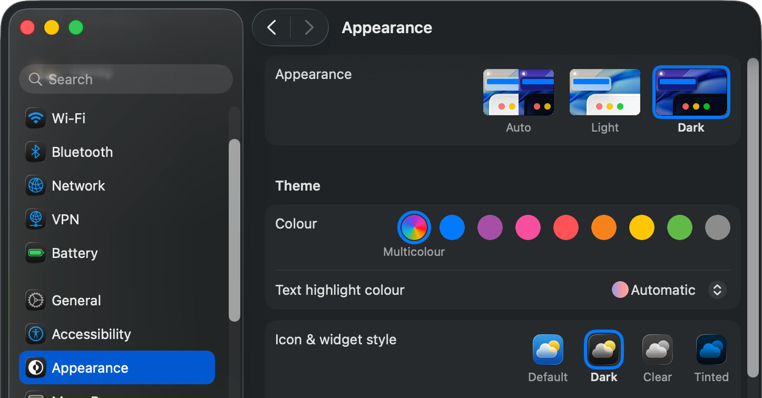Set accent colour to orange

coord(603,227)
